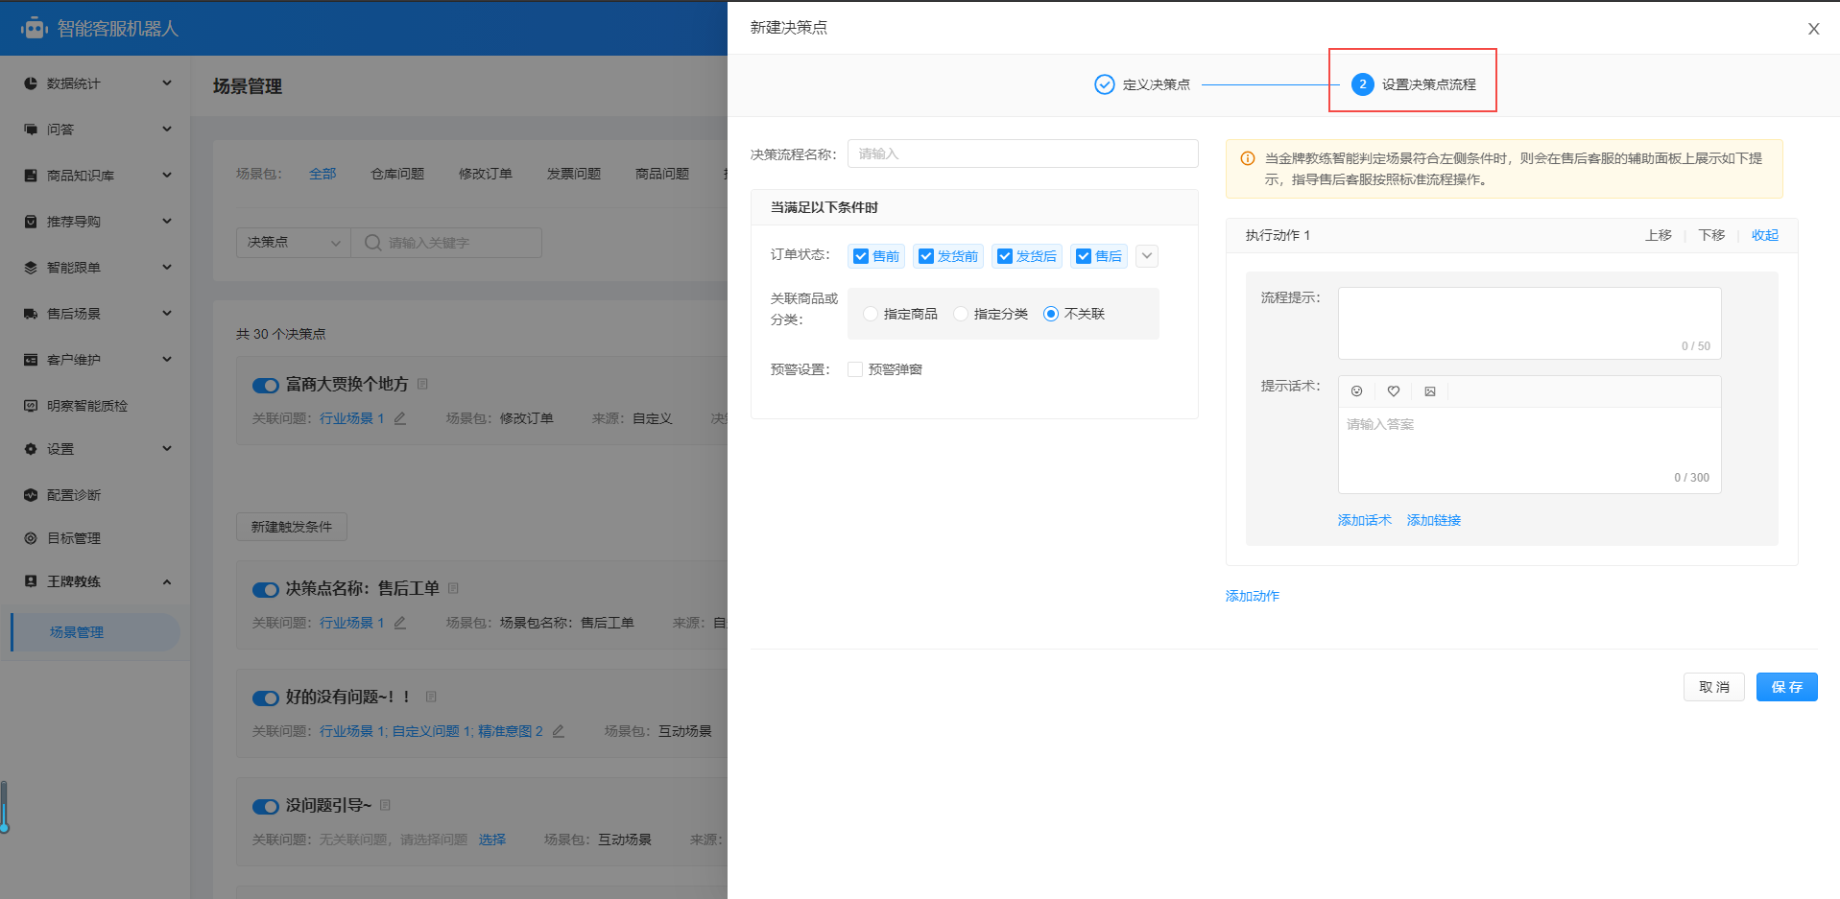Toggle the switch for 没问题引导~
Viewport: 1840px width, 899px height.
266,807
